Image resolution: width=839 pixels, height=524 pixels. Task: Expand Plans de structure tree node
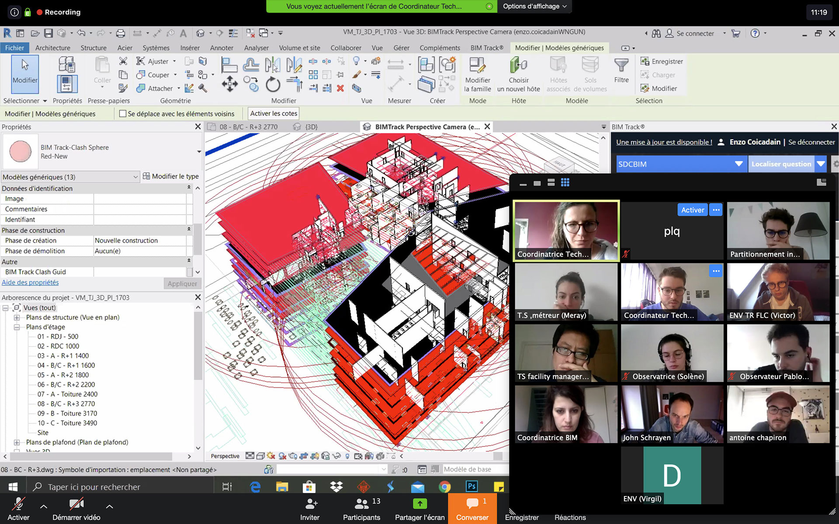pos(17,317)
